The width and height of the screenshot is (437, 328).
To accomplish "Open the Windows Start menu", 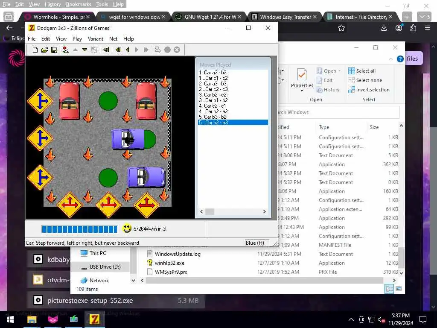I will coord(10,319).
